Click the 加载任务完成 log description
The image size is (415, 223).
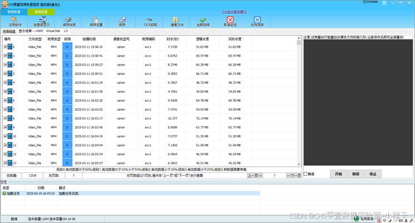[x=69, y=194]
